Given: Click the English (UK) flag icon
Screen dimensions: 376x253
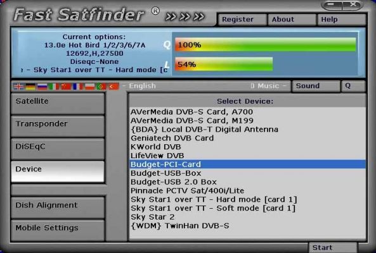Looking at the screenshot, I should (18, 86).
